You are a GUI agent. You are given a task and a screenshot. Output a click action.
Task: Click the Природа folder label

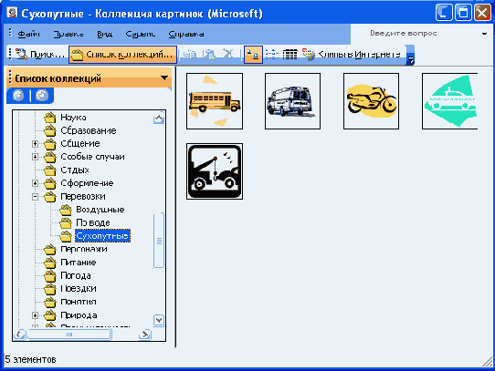click(x=79, y=315)
